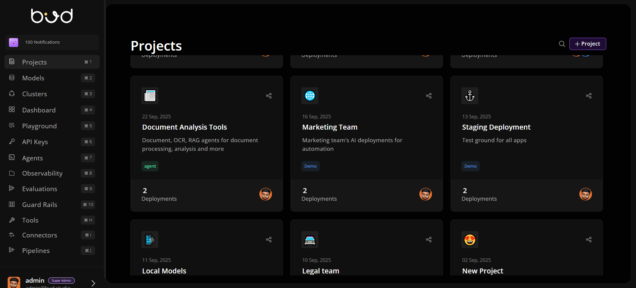Click the member avatar on Document Analysis Tools

tap(266, 194)
